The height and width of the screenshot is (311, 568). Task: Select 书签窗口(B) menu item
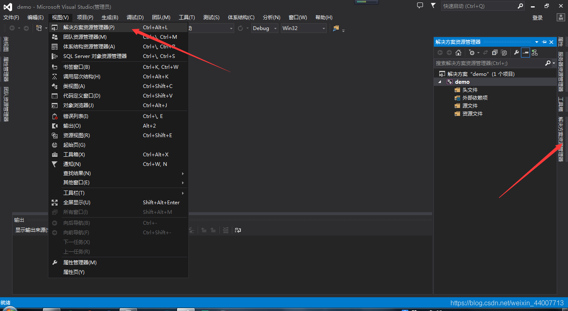point(118,67)
